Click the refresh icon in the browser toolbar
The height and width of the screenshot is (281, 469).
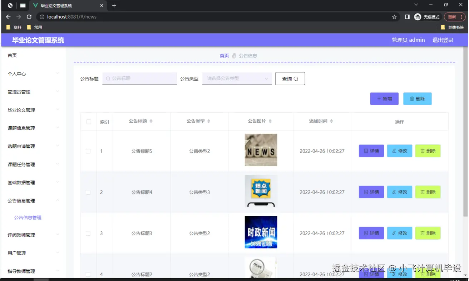(x=29, y=16)
